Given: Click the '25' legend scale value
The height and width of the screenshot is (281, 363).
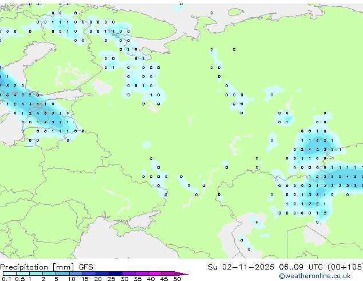Looking at the screenshot, I should (111, 279).
